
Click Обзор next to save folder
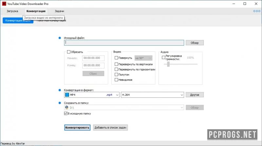coord(195,108)
